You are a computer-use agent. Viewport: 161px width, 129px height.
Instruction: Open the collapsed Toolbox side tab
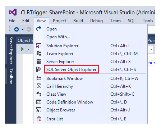(x=11, y=76)
